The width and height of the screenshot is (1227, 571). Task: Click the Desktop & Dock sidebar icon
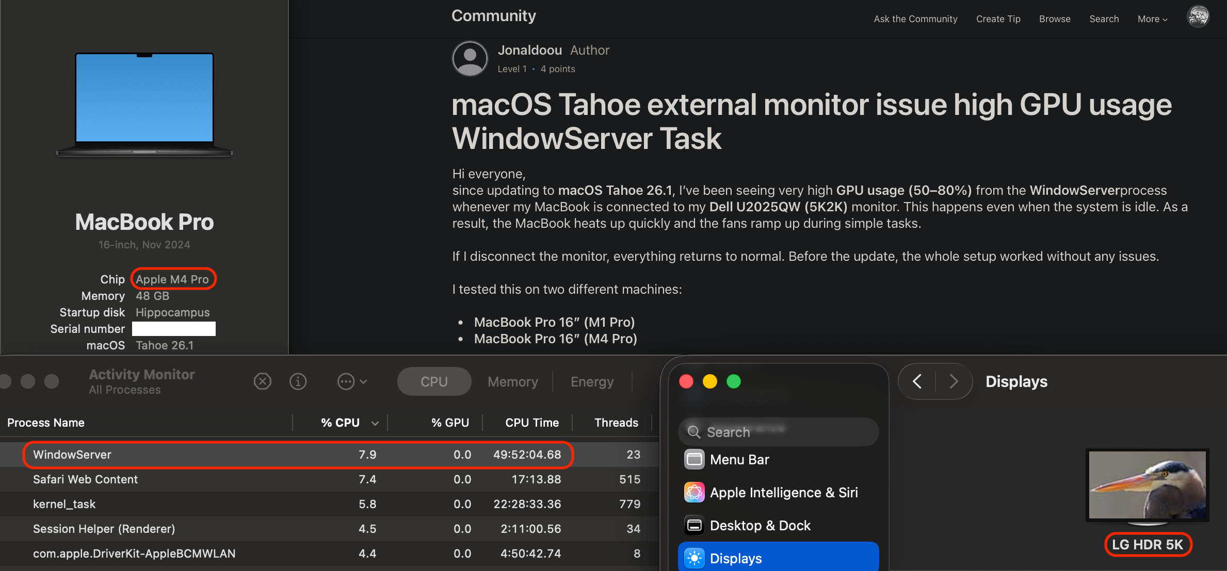point(695,525)
